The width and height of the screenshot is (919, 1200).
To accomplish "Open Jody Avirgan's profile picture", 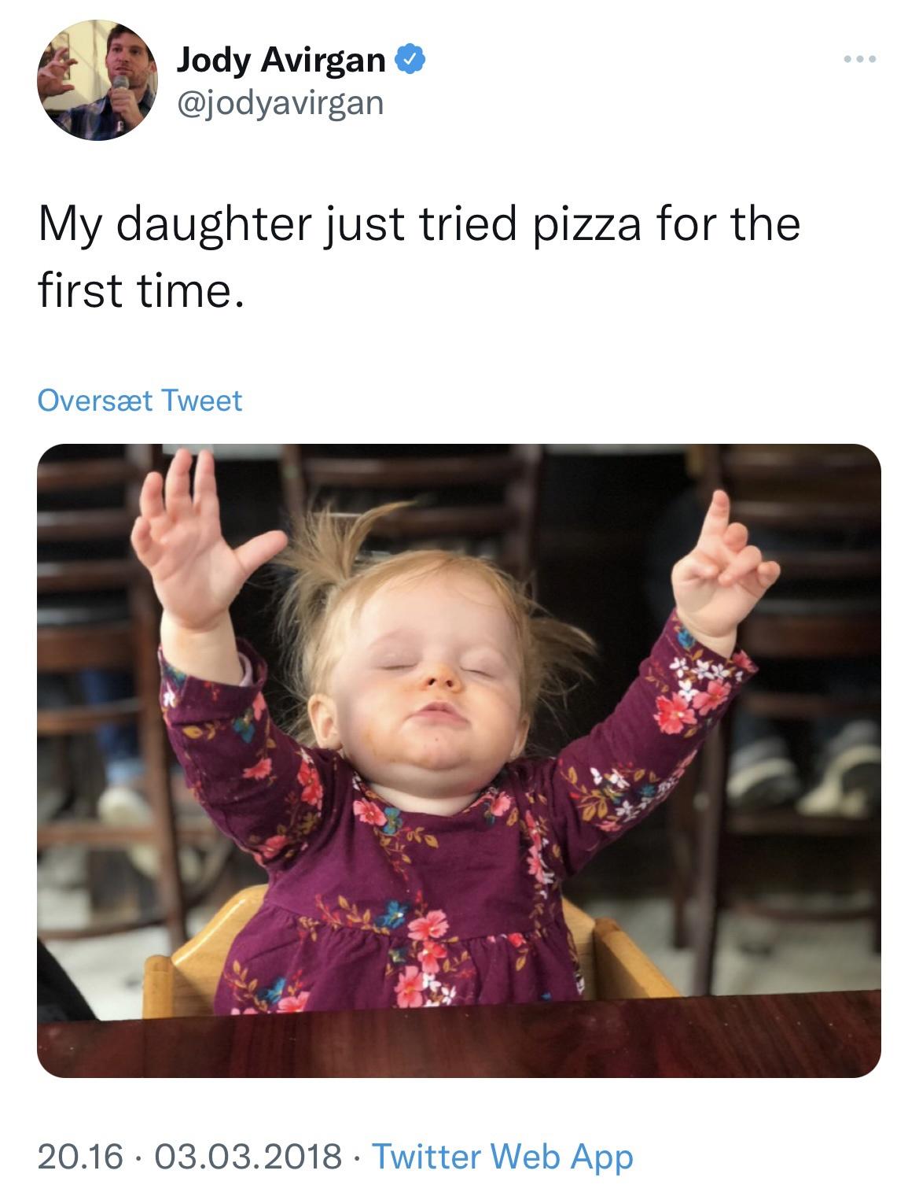I will pos(97,81).
